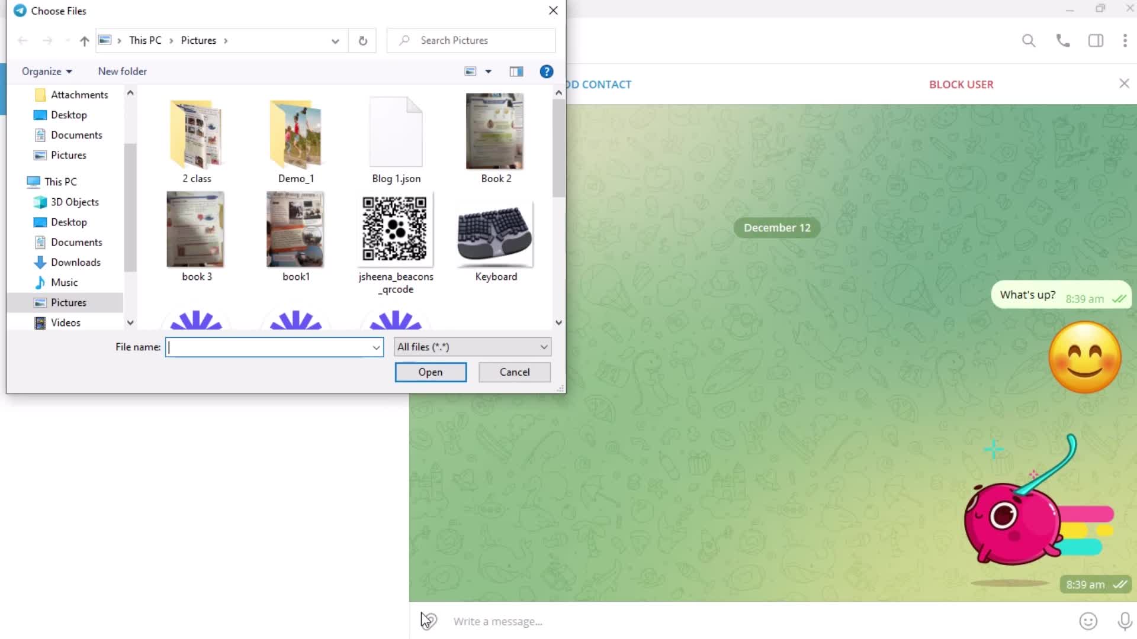The height and width of the screenshot is (639, 1137).
Task: Click Pictures in address breadcrumb
Action: 198,40
